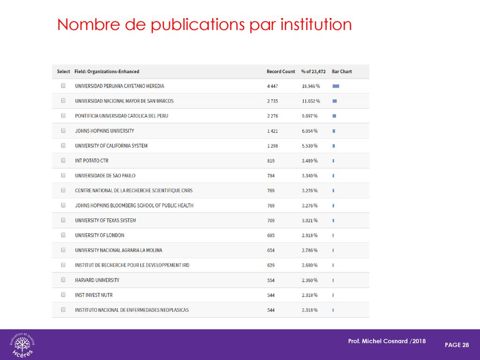
Task: Click percentage 9.697 %
Action: click(310, 116)
